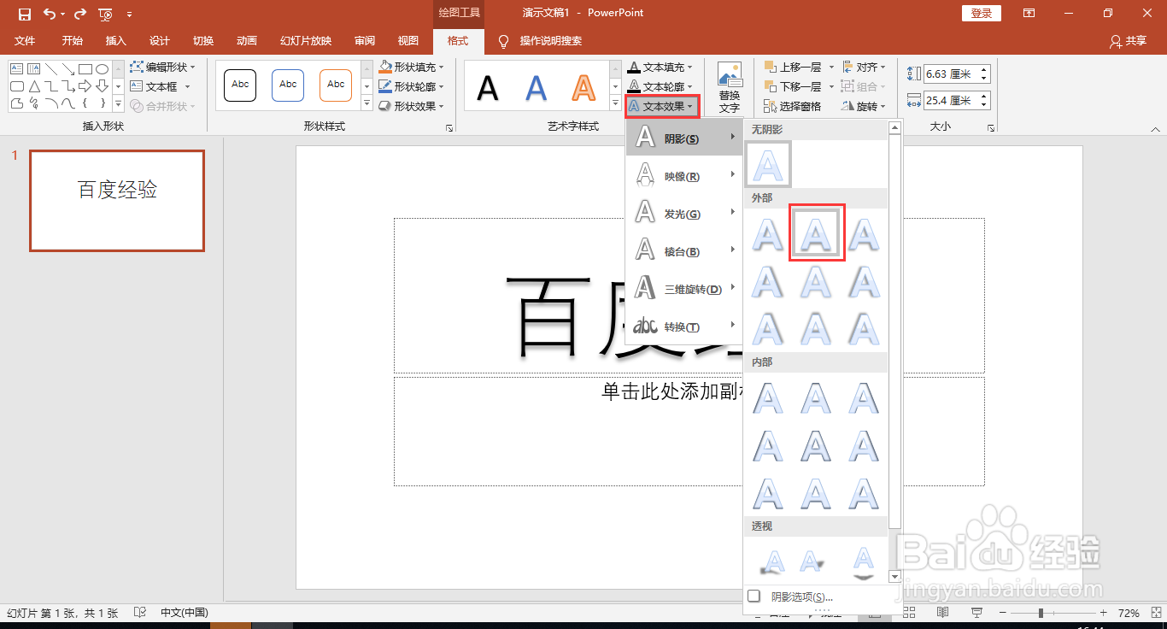Pick the rectangle shape in shapes gallery
The height and width of the screenshot is (629, 1167).
tap(85, 68)
